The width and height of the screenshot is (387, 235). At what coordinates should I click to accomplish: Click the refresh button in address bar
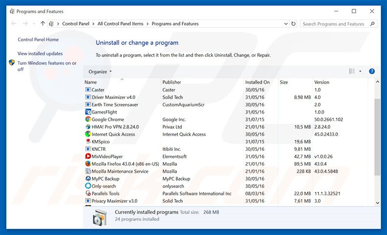pyautogui.click(x=293, y=23)
